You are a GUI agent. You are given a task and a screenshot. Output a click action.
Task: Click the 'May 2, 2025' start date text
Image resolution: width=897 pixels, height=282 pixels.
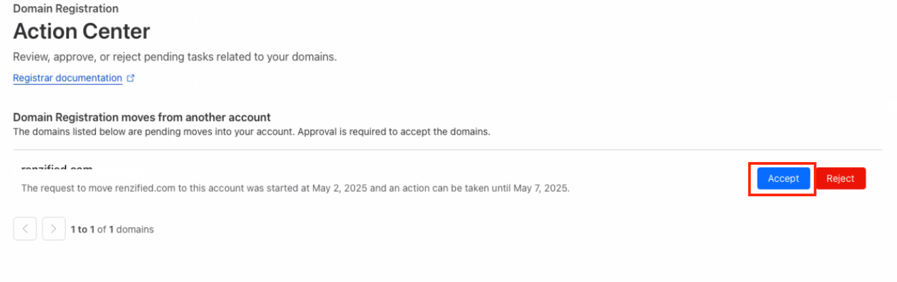tap(338, 188)
